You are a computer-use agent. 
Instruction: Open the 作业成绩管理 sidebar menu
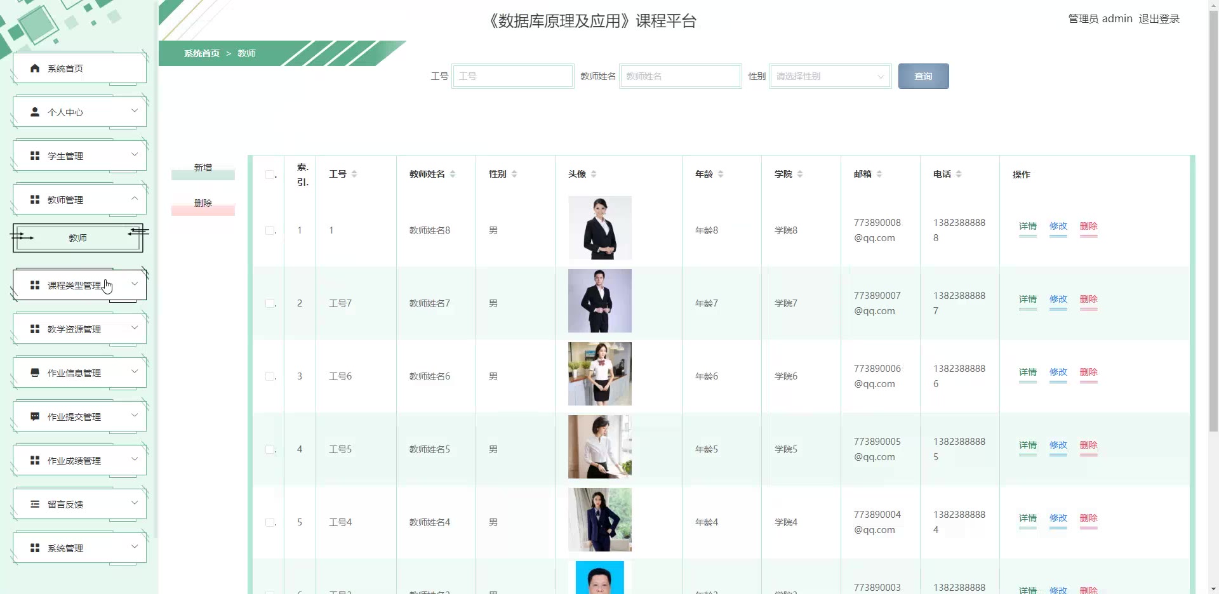[x=79, y=461]
